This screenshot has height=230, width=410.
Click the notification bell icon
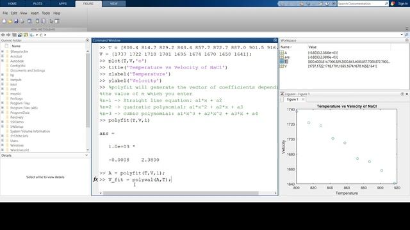[x=393, y=4]
